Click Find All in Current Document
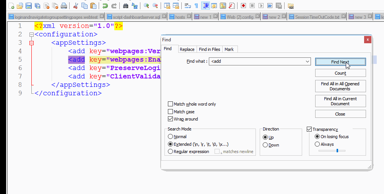This screenshot has width=384, height=194. (340, 101)
